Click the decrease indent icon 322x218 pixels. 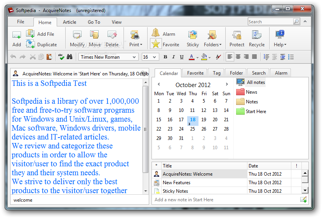tap(275, 57)
